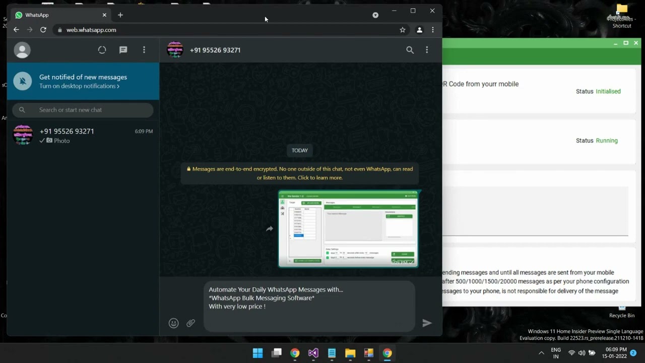Forward the sent photo using arrow icon

pyautogui.click(x=270, y=229)
